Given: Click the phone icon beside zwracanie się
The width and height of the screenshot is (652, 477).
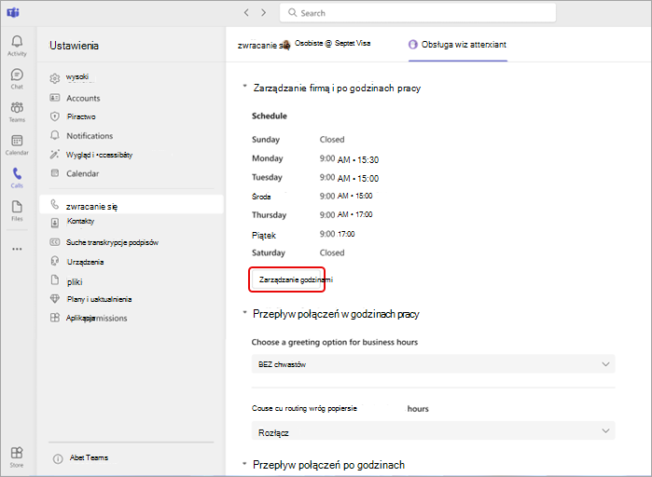Looking at the screenshot, I should tap(55, 204).
